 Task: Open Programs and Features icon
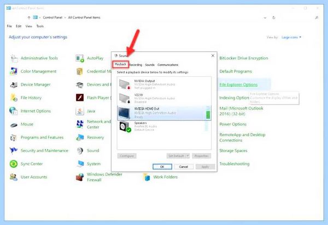coord(14,138)
